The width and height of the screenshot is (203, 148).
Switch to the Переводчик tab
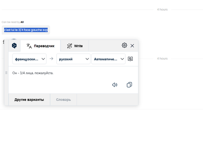[x=40, y=46]
